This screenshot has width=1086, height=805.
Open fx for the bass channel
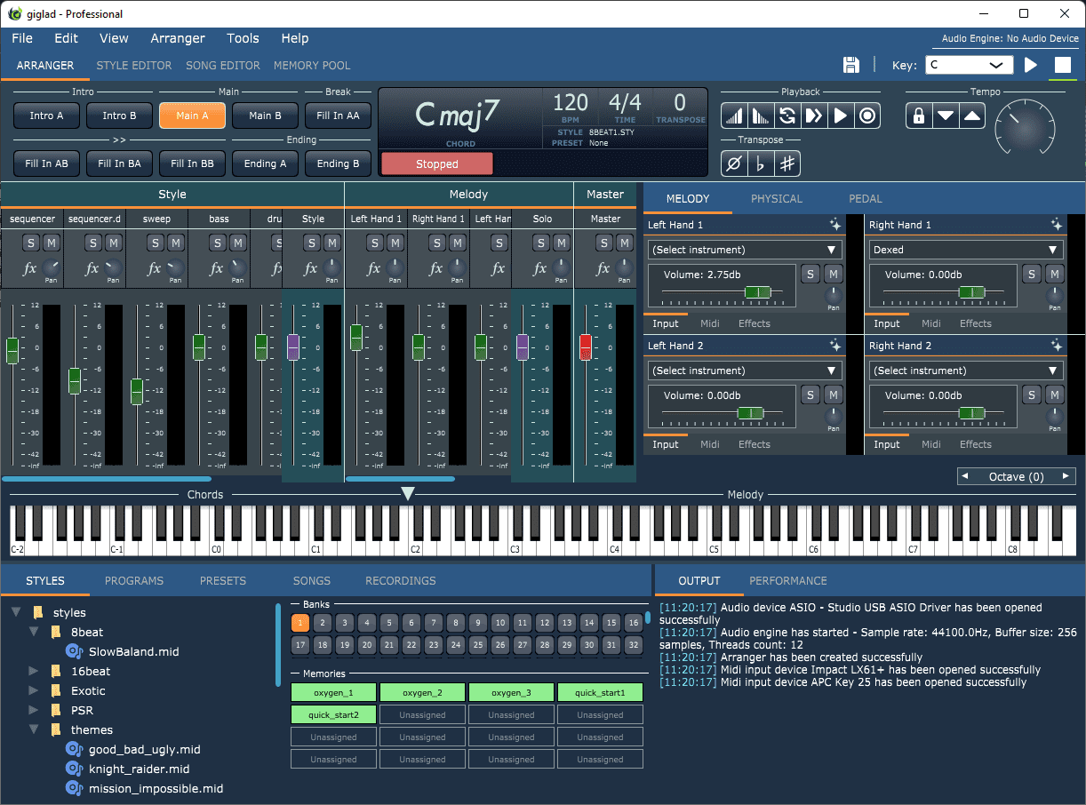point(216,268)
